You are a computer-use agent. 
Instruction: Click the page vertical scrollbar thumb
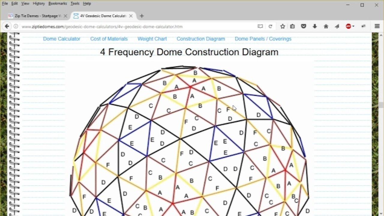[381, 105]
